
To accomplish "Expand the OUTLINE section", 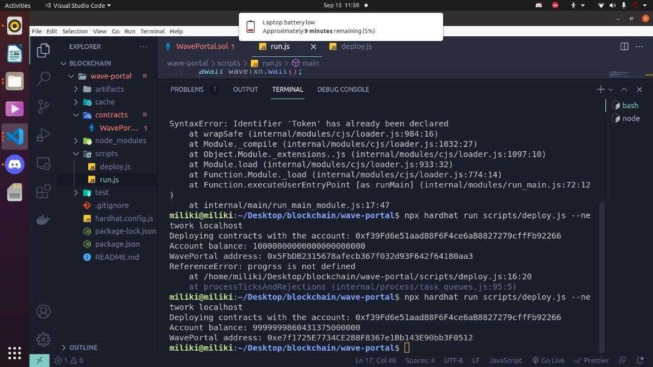I will [x=79, y=348].
